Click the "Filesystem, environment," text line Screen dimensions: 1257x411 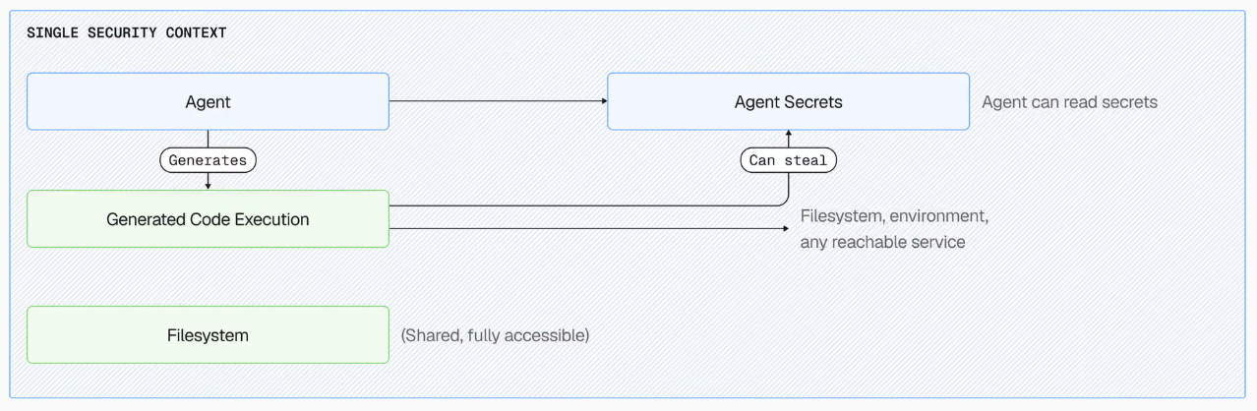coord(894,216)
